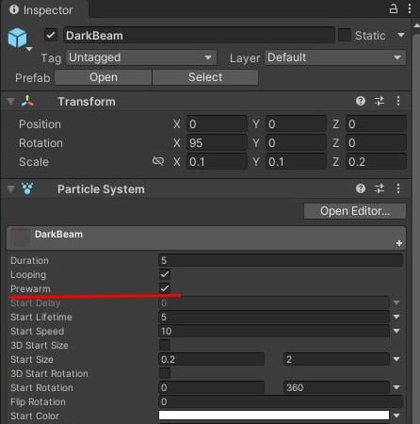Open the Start Lifetime mode dropdown arrow
This screenshot has width=420, height=424.
pyautogui.click(x=396, y=317)
